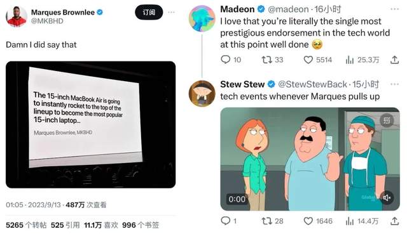View analytics of the Stew Stew tweet
The width and height of the screenshot is (407, 234).
point(349,221)
